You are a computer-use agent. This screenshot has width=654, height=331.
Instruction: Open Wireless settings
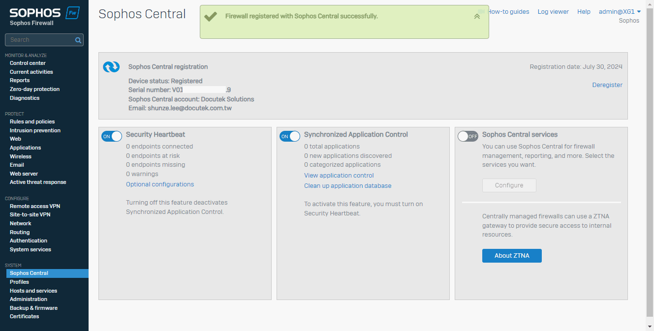point(21,156)
